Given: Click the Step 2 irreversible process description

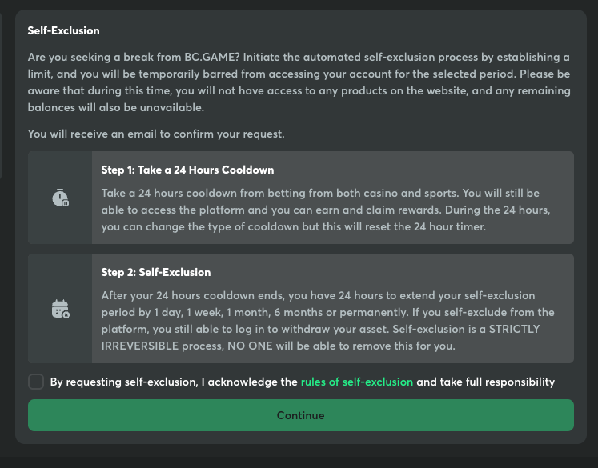Looking at the screenshot, I should [328, 321].
